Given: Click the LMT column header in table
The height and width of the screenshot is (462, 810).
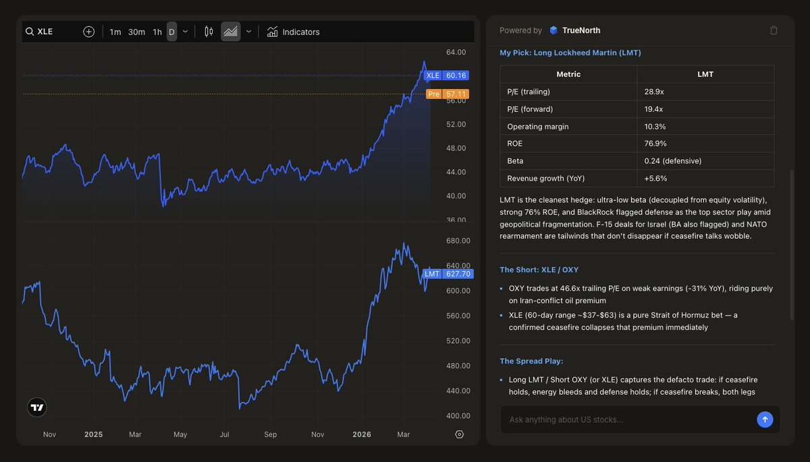Looking at the screenshot, I should coord(705,74).
